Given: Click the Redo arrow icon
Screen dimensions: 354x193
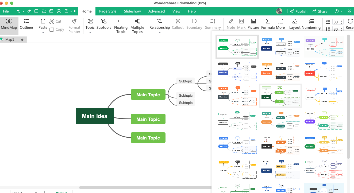Looking at the screenshot, I should (29, 11).
